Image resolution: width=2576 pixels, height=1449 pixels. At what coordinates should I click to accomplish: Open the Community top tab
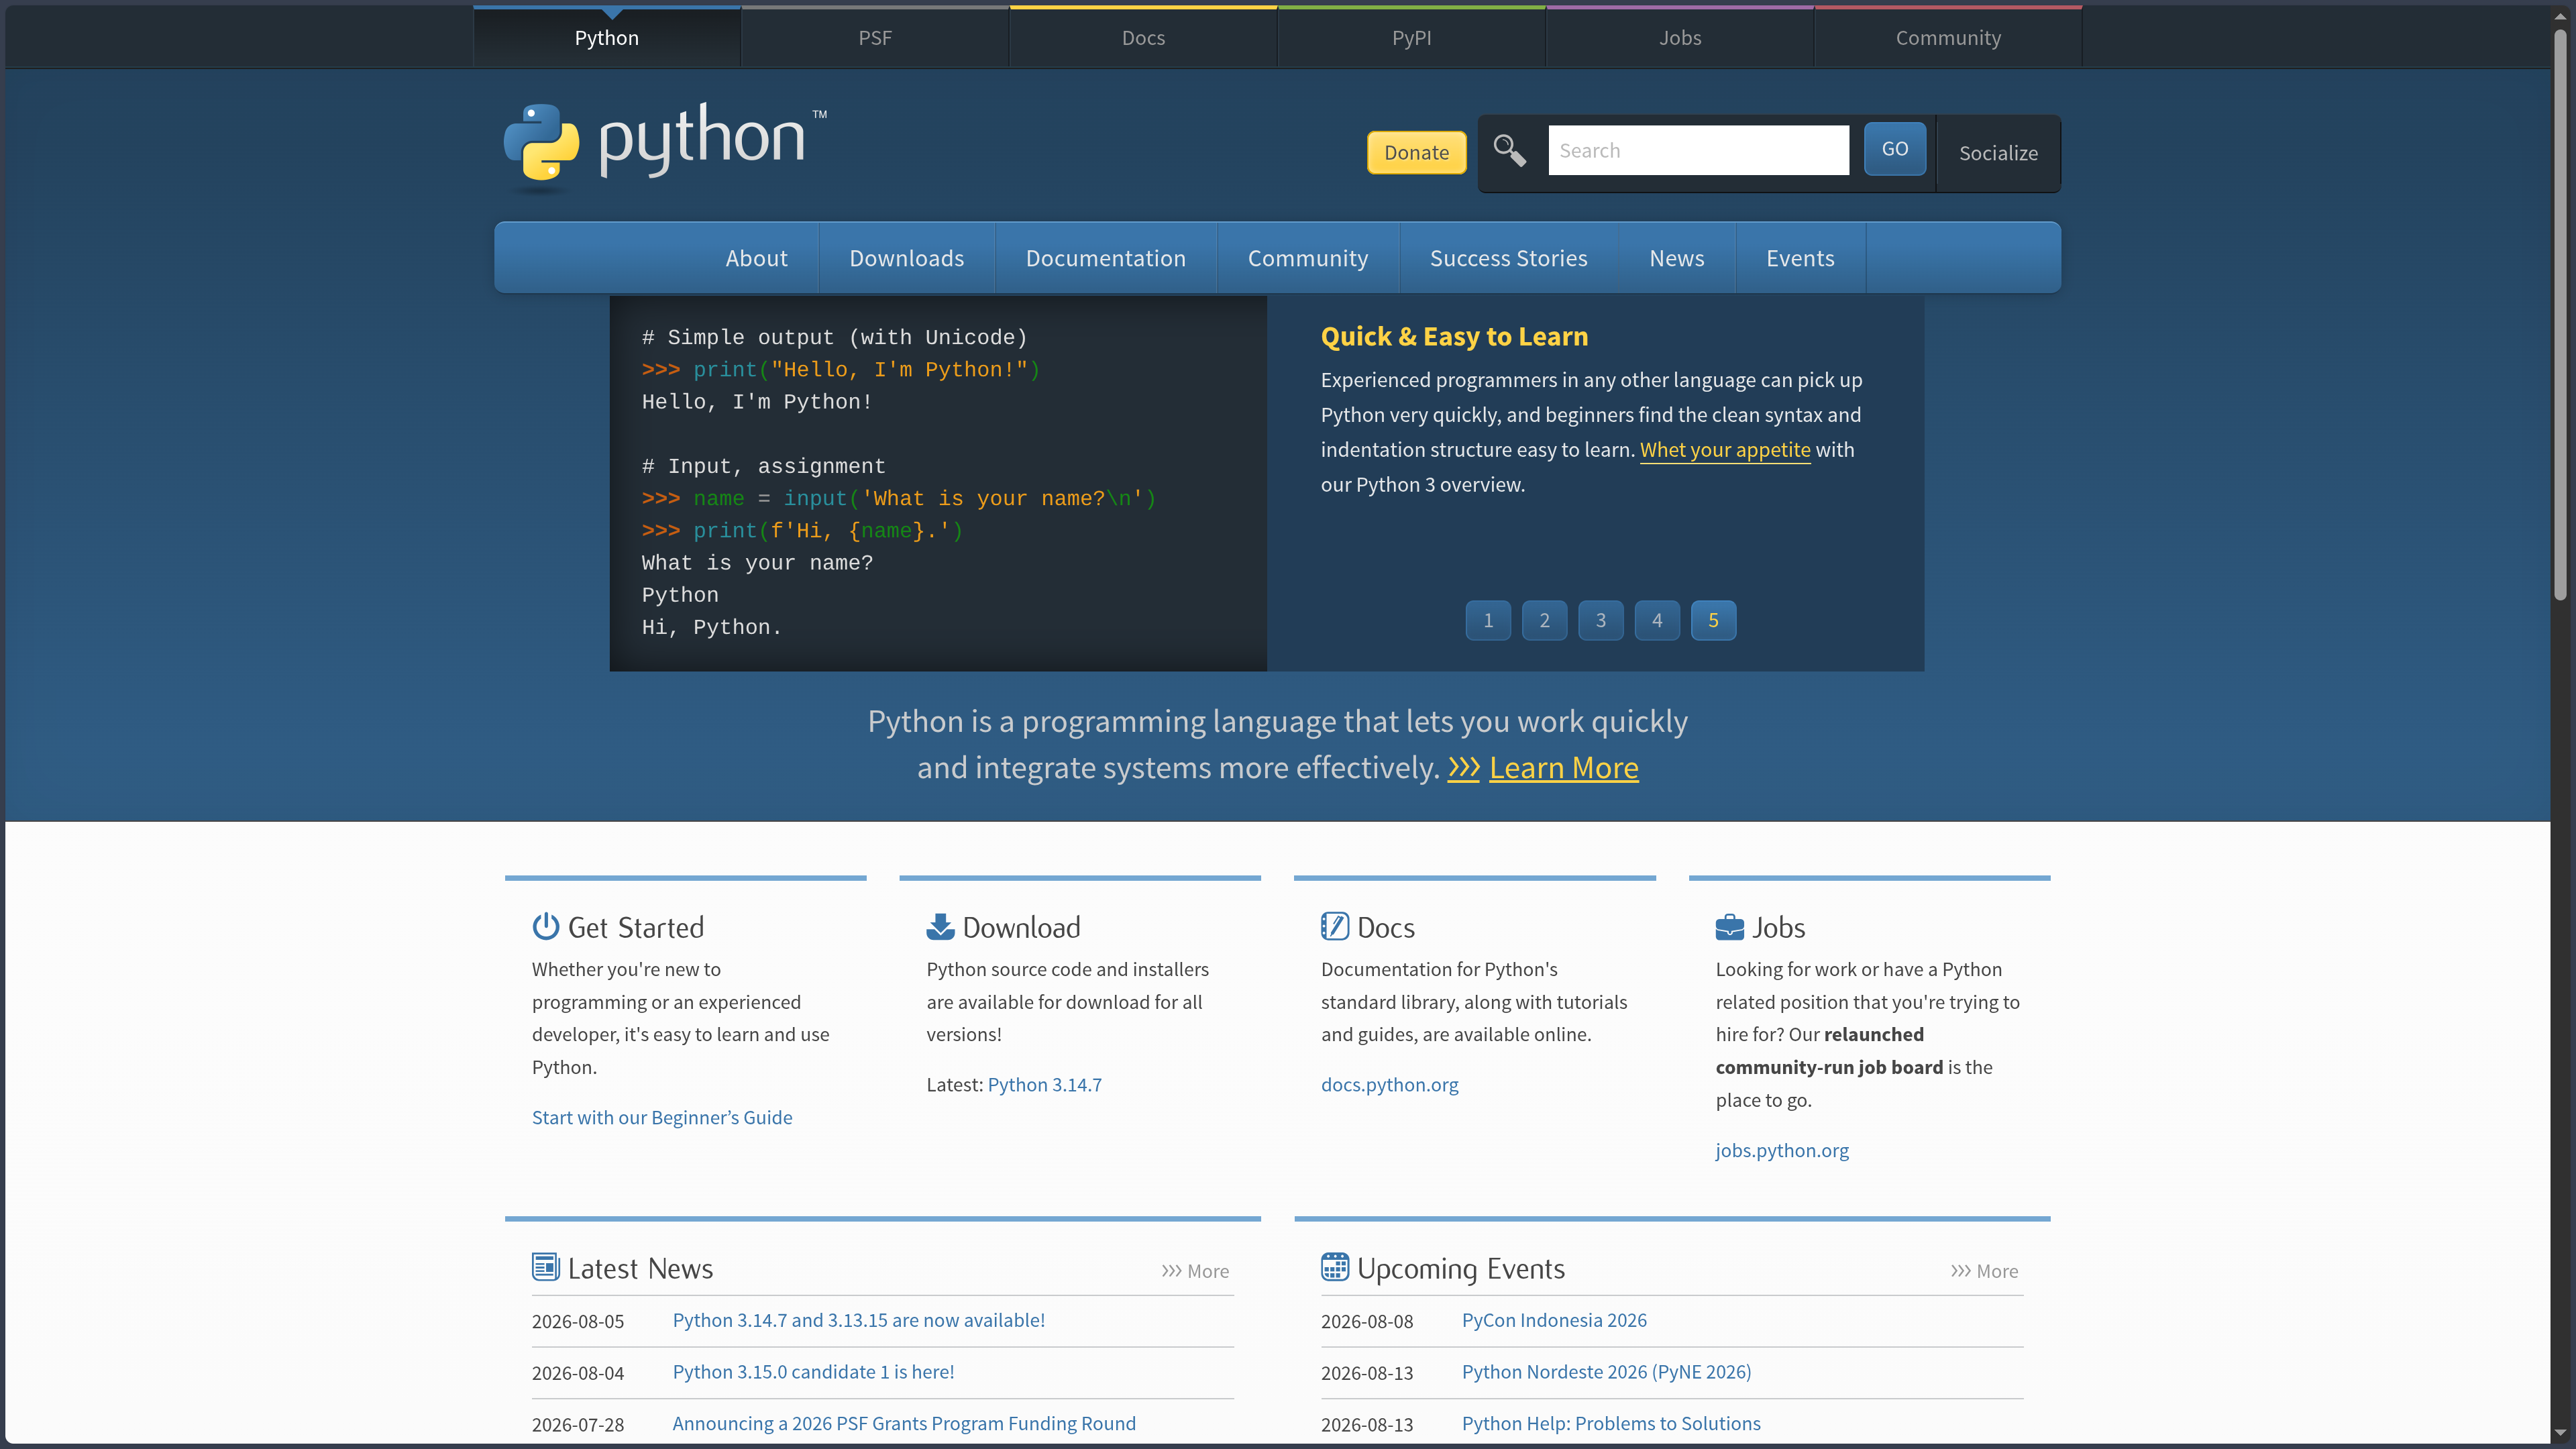(1948, 38)
